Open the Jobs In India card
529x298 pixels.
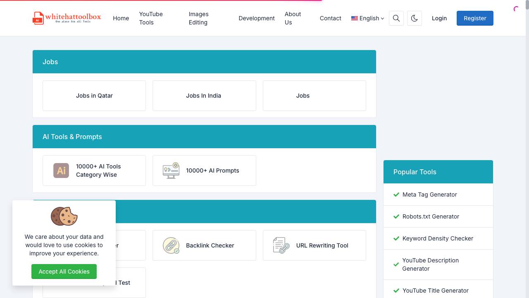[204, 96]
